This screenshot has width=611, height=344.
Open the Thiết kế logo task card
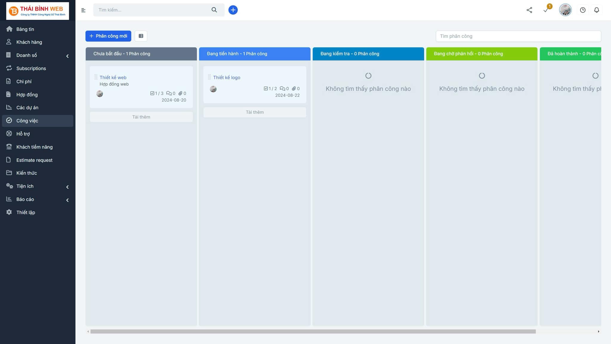[227, 78]
